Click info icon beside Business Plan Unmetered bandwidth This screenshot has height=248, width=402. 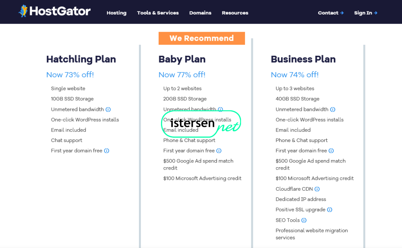(x=333, y=109)
